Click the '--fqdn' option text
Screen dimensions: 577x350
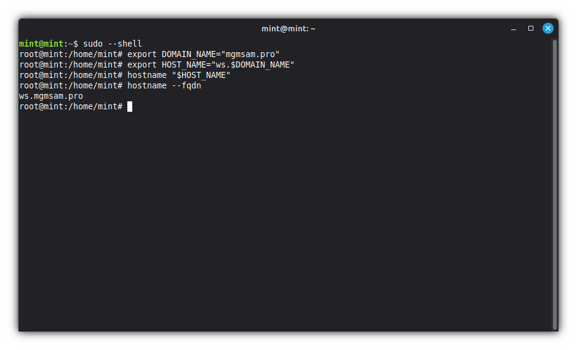pos(186,85)
